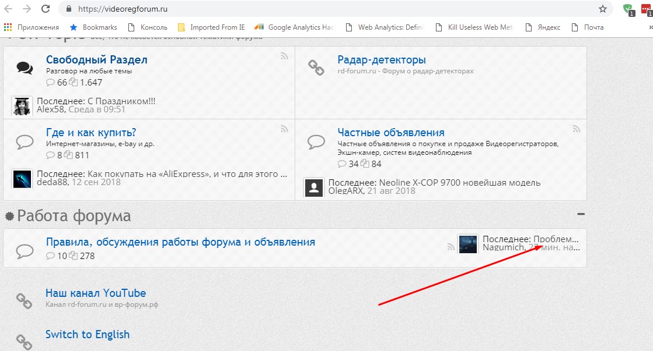Open the Яндекс bookmark
The height and width of the screenshot is (351, 653).
tap(543, 27)
